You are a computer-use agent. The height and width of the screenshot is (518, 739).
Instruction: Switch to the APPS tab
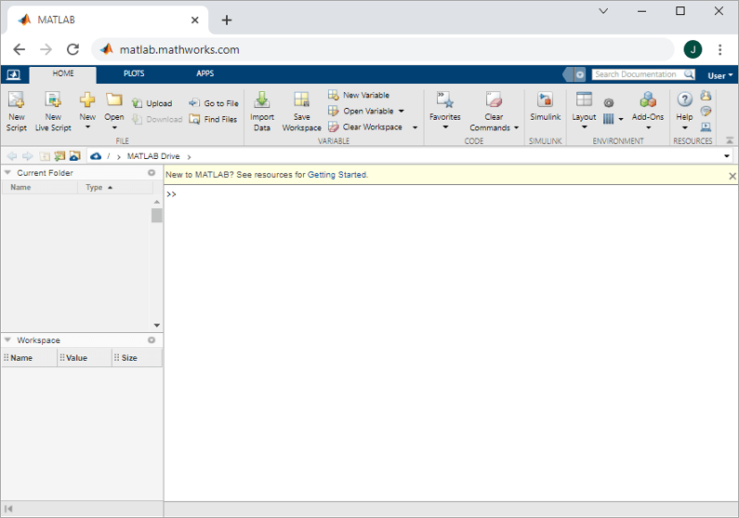coord(205,73)
